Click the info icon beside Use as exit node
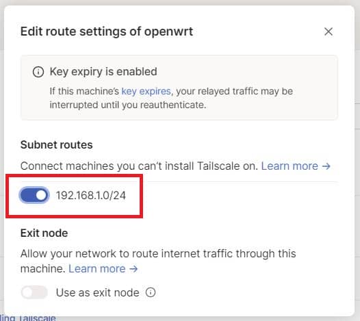 pos(151,292)
